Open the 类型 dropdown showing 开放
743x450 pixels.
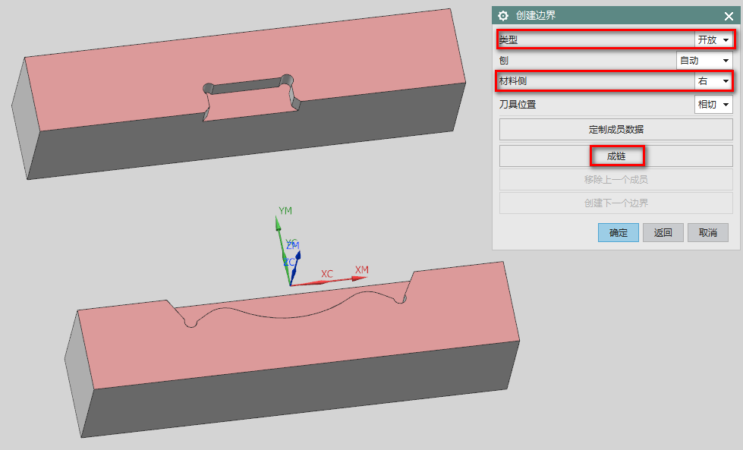click(713, 39)
